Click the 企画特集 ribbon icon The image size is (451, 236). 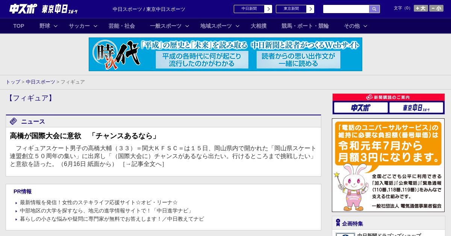point(338,223)
